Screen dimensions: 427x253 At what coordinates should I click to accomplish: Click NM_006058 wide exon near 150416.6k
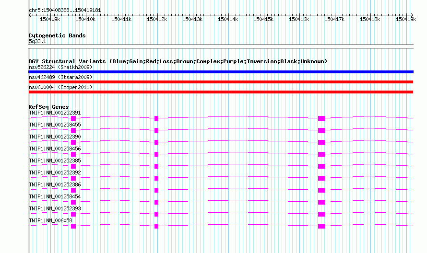click(321, 226)
